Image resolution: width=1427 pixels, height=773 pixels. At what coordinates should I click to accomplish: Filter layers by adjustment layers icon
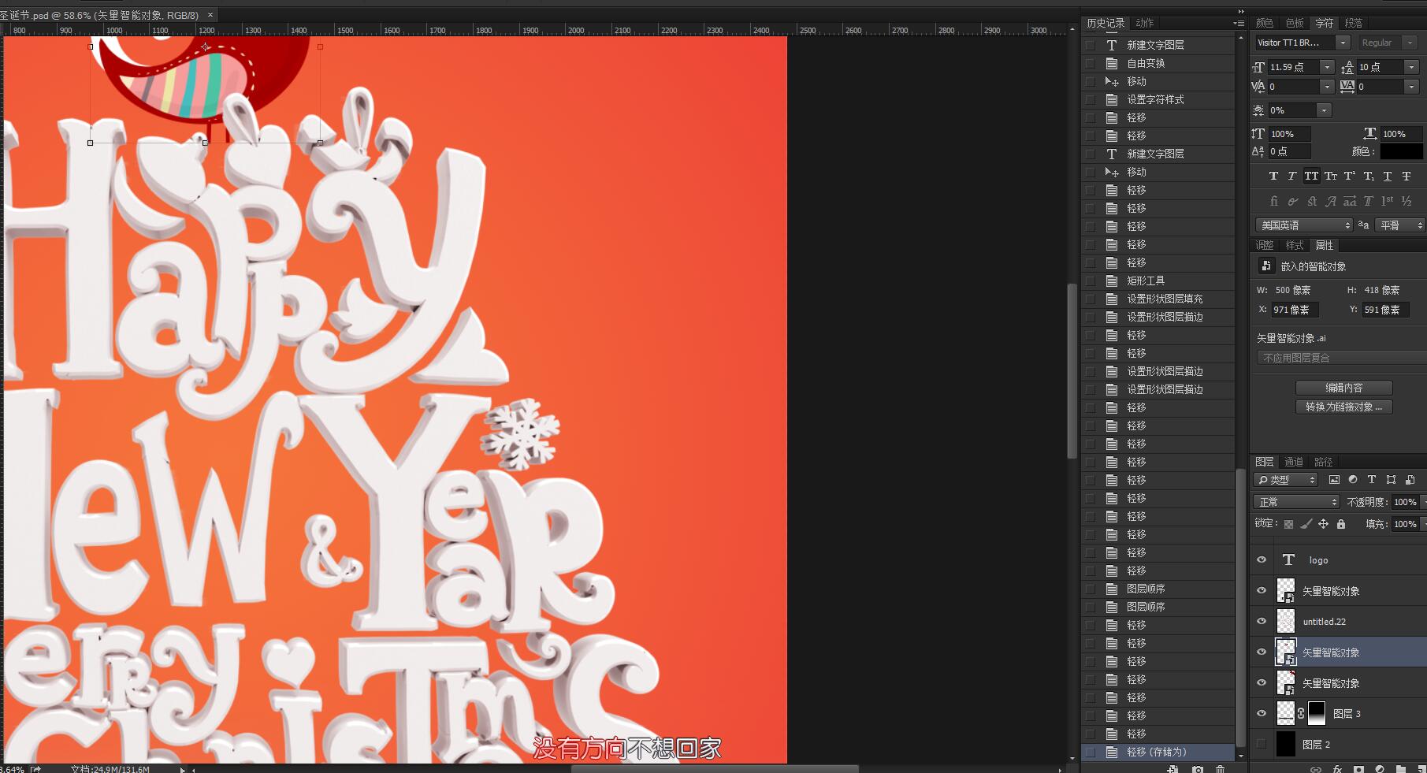click(x=1353, y=479)
